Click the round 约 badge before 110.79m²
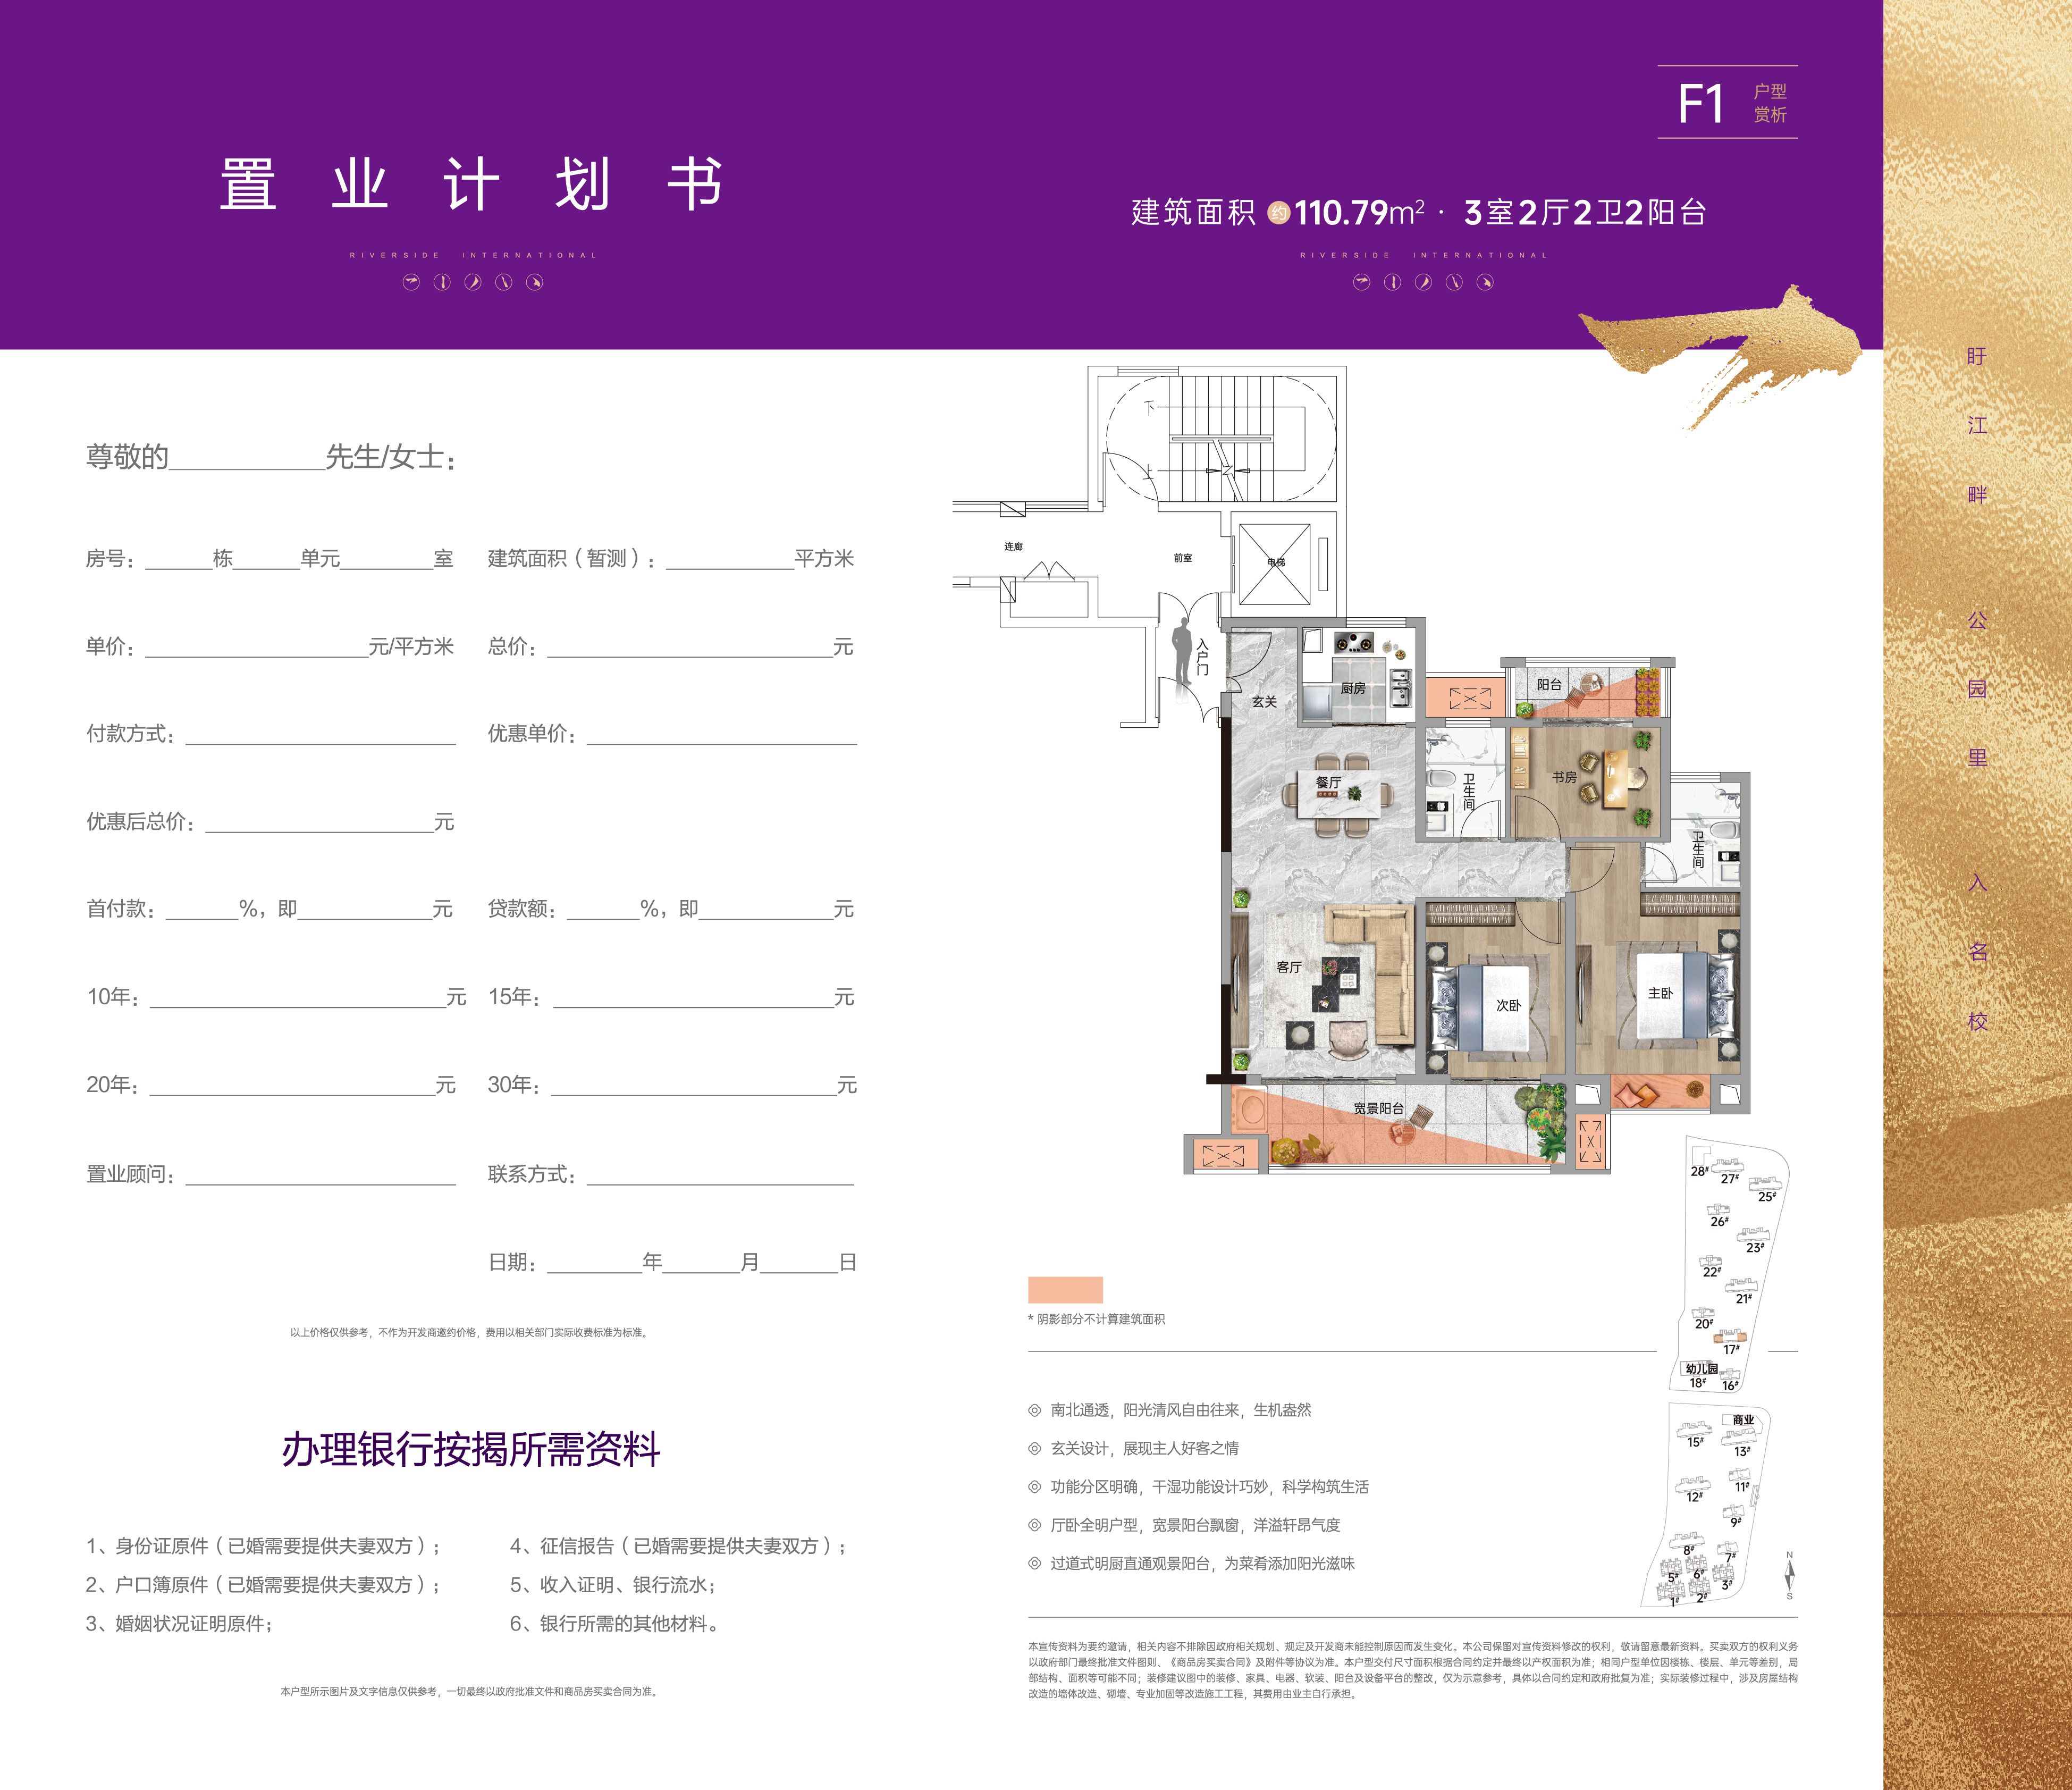 pos(1278,213)
